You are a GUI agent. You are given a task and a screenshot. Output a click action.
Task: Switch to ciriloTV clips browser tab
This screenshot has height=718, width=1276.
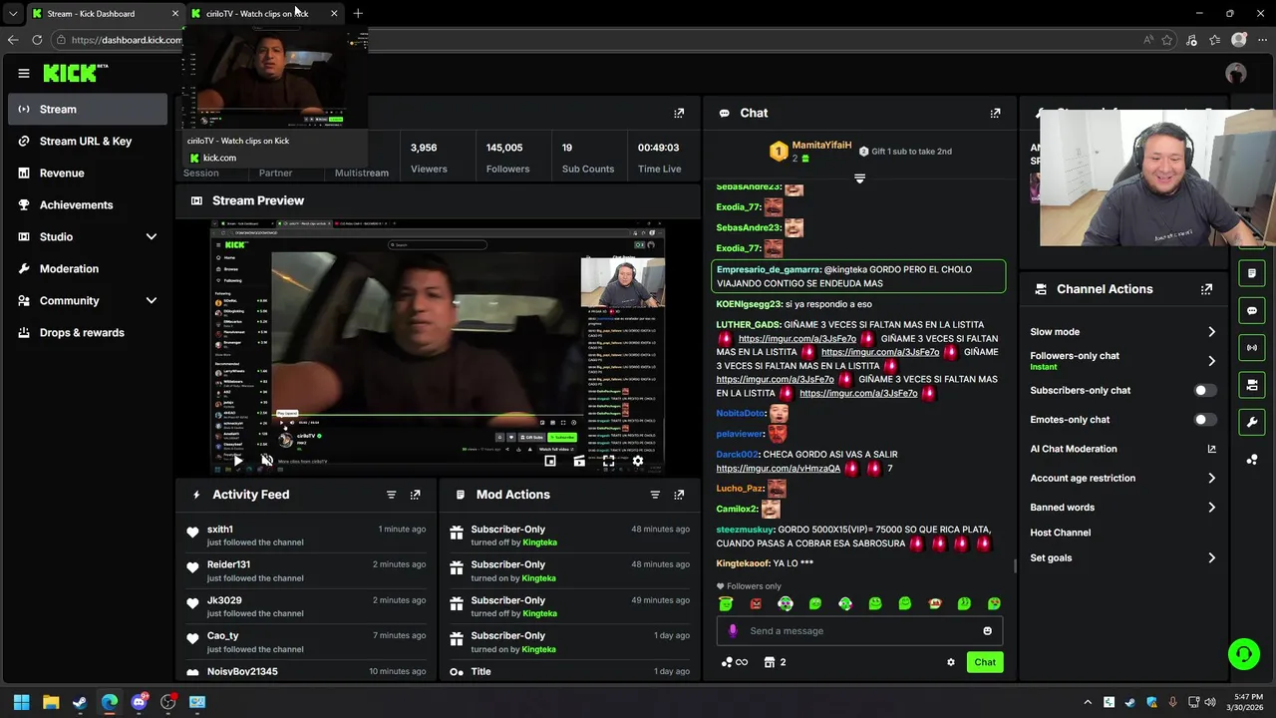tap(264, 14)
